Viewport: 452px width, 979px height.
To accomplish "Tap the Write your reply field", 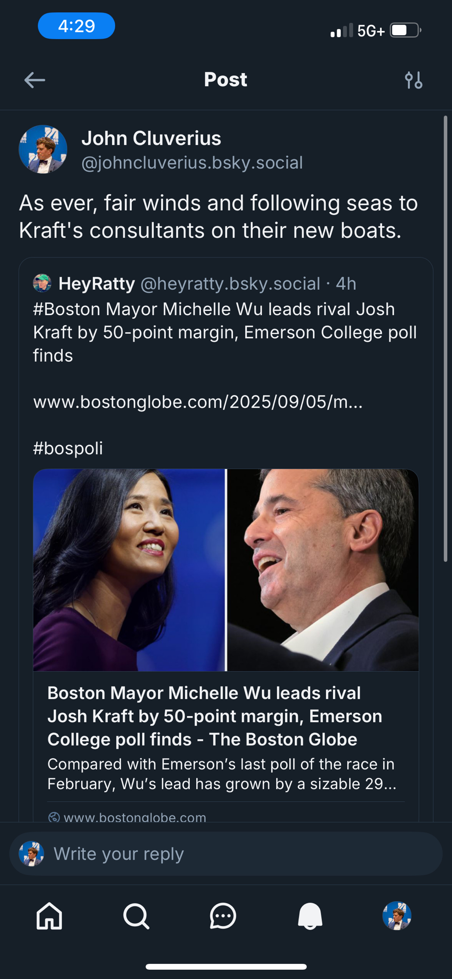I will pyautogui.click(x=226, y=854).
